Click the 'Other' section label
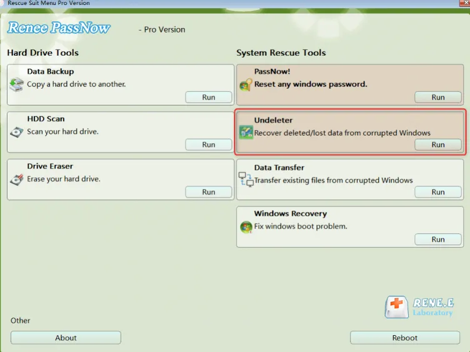The image size is (470, 352). point(21,321)
